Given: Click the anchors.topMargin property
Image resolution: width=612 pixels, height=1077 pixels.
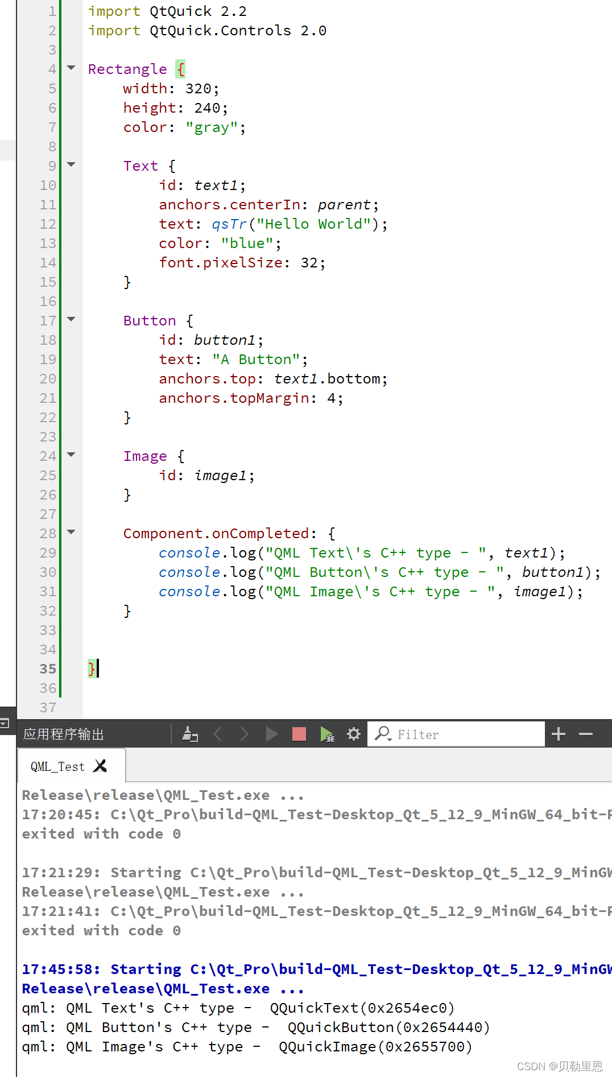Looking at the screenshot, I should click(234, 398).
